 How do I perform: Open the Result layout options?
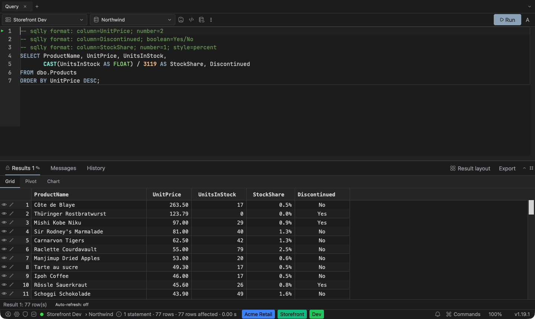470,168
